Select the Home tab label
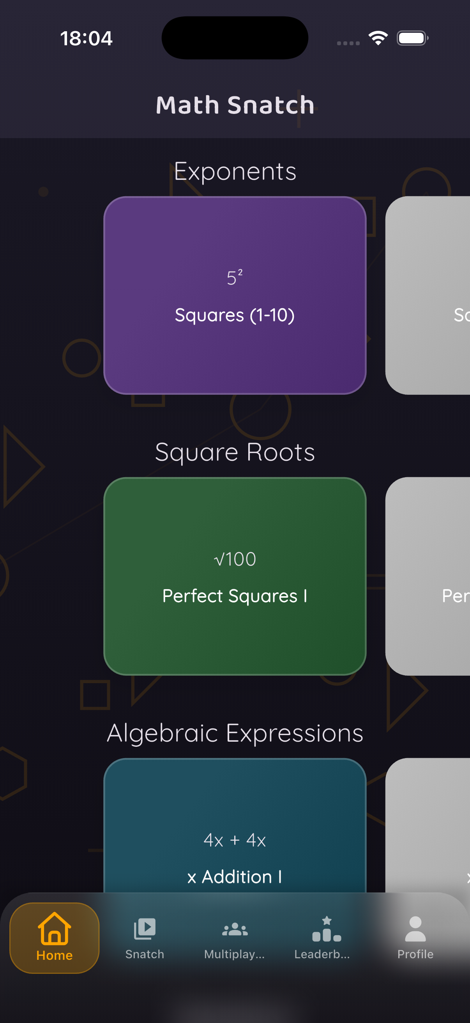Screen dimensions: 470x1023 click(x=54, y=955)
